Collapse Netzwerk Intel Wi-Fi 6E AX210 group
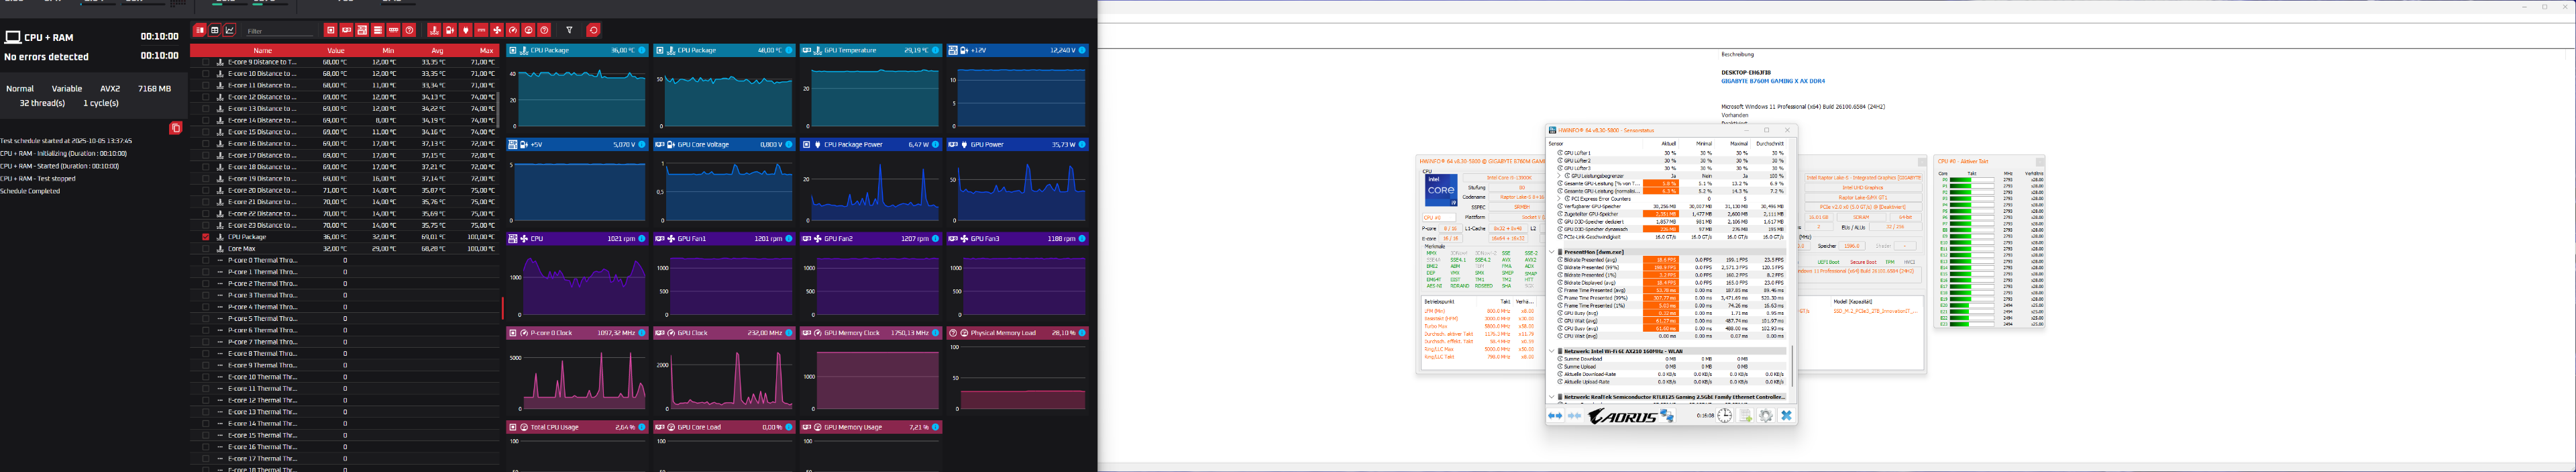The width and height of the screenshot is (2576, 472). [x=1552, y=352]
